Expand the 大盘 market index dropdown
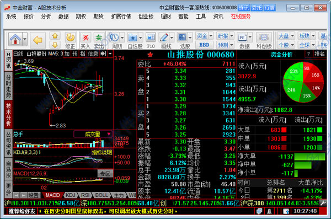This screenshot has width=331, height=219. [x=292, y=36]
